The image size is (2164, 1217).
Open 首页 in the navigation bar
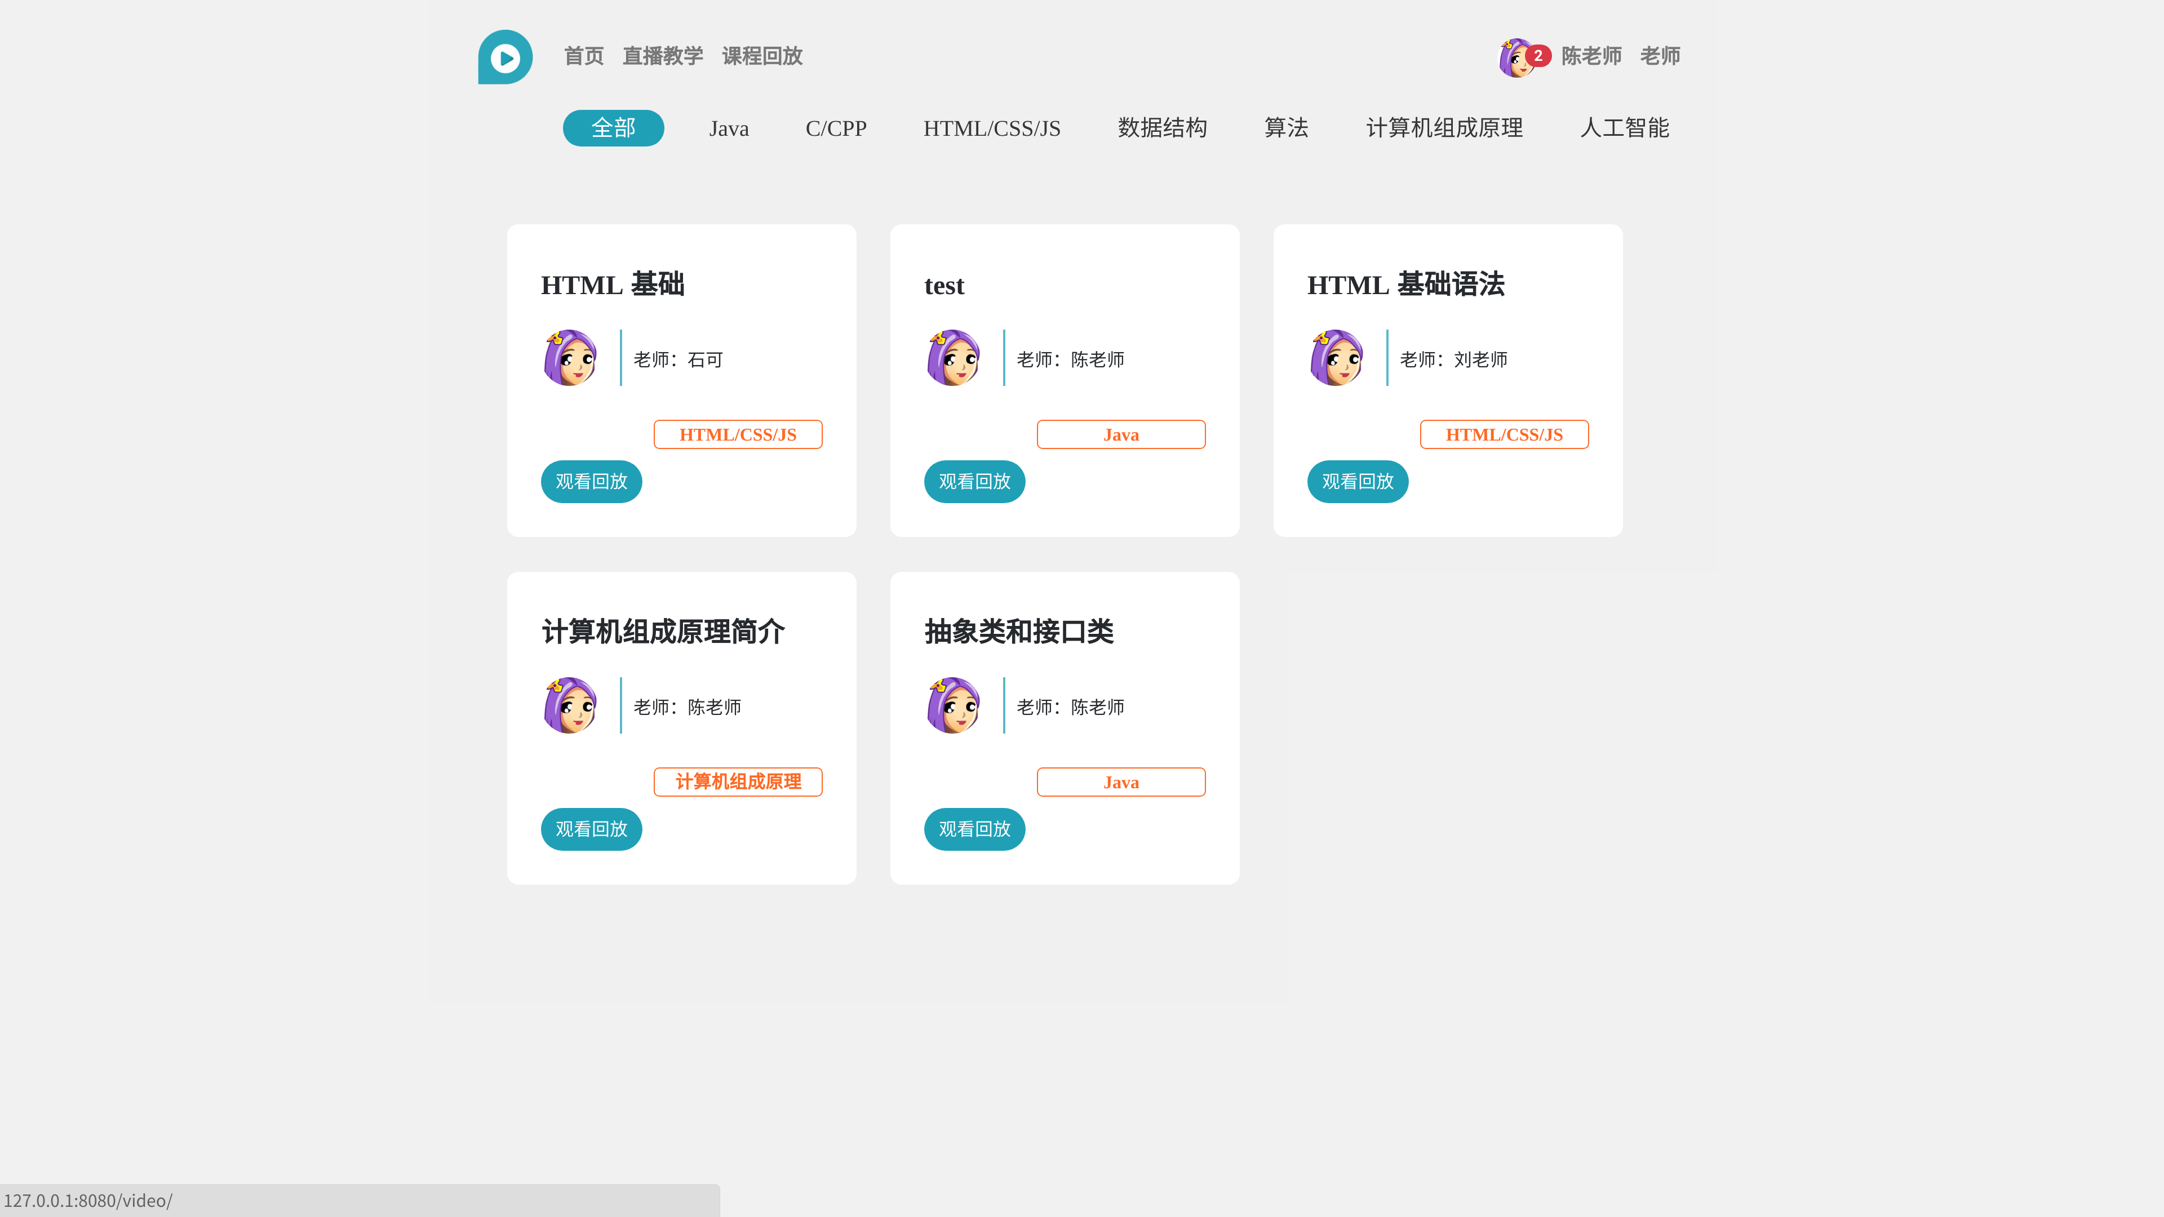pyautogui.click(x=583, y=56)
